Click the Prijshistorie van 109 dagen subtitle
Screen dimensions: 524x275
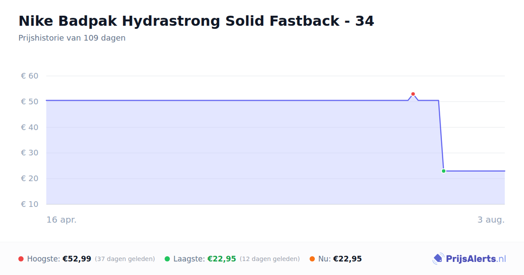[x=72, y=38]
